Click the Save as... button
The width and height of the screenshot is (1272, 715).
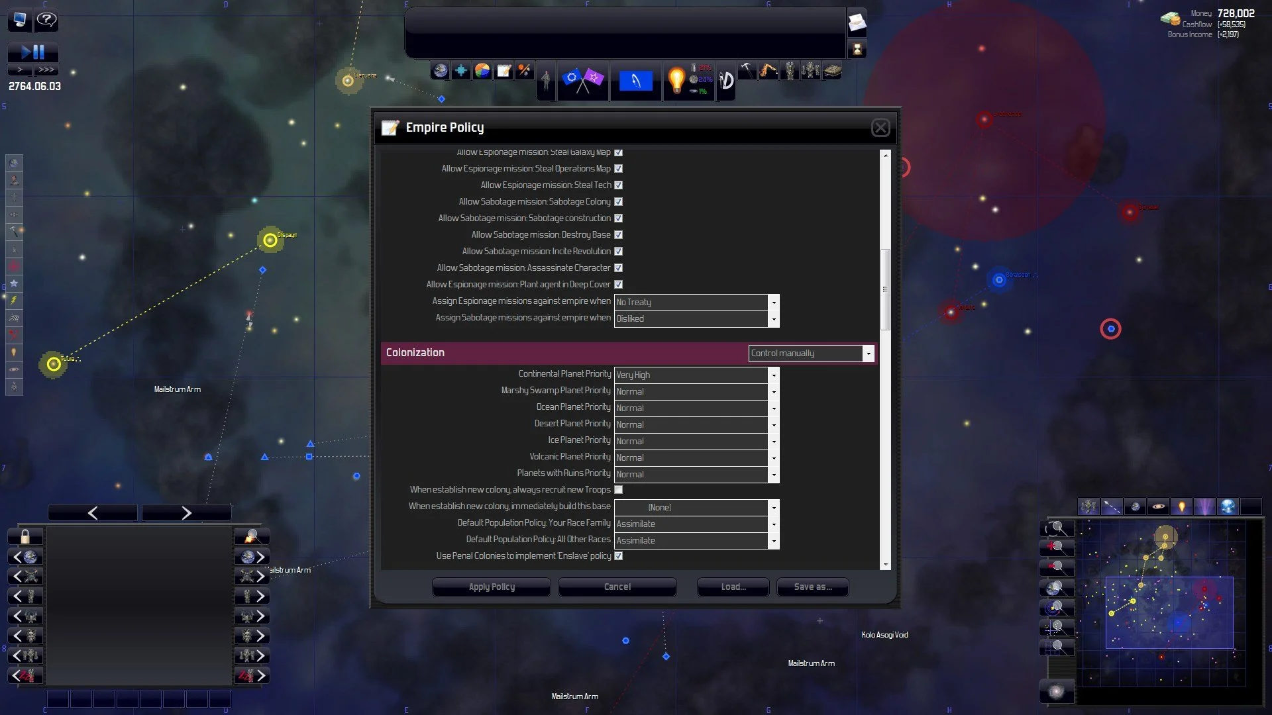[812, 587]
